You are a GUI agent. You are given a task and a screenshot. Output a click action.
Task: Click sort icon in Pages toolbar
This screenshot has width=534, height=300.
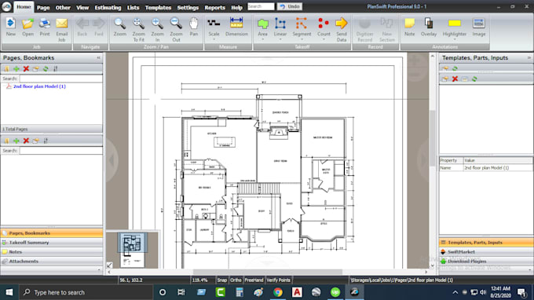tap(55, 69)
